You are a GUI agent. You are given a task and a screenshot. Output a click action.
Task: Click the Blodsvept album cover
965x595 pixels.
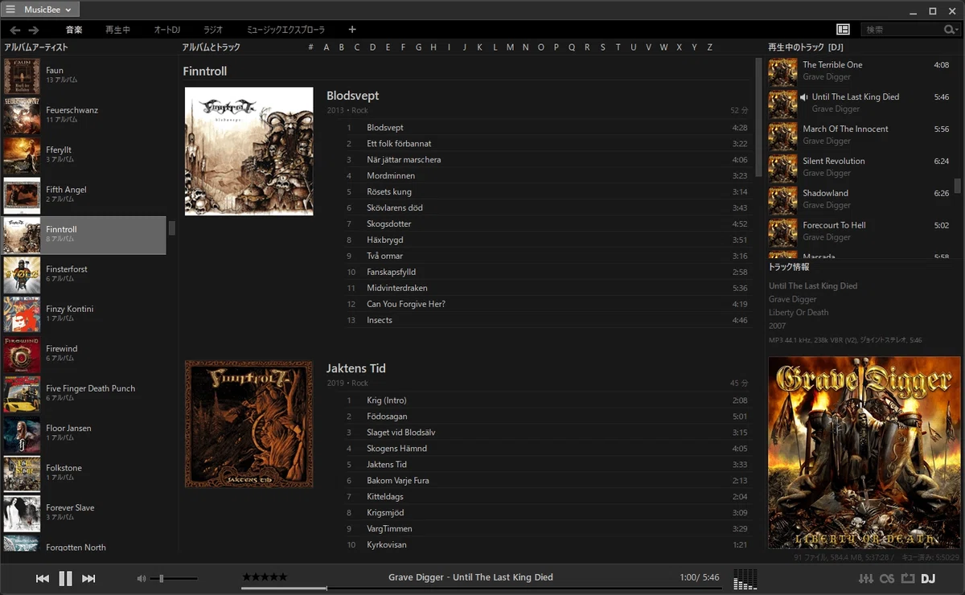(x=249, y=151)
